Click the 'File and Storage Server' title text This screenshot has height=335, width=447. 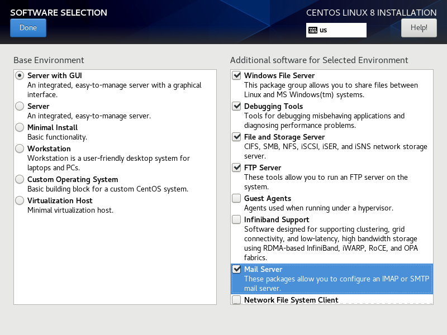click(x=284, y=137)
